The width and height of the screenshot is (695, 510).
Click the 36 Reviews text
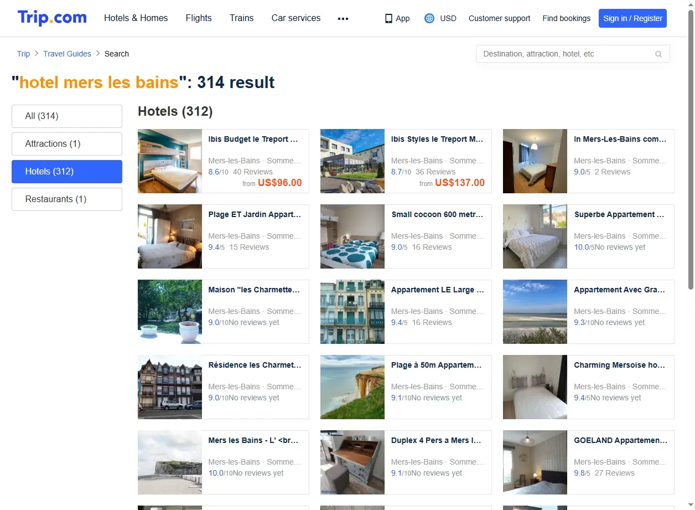435,172
